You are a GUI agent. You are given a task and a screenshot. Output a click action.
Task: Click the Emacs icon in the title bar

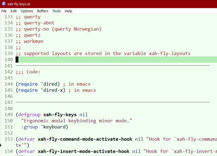click(x=4, y=4)
